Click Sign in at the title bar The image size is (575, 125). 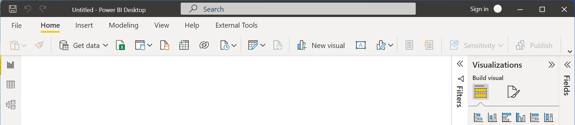pyautogui.click(x=479, y=9)
